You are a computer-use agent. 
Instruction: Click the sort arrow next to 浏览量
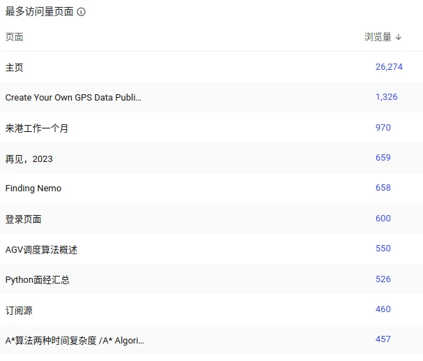[399, 37]
